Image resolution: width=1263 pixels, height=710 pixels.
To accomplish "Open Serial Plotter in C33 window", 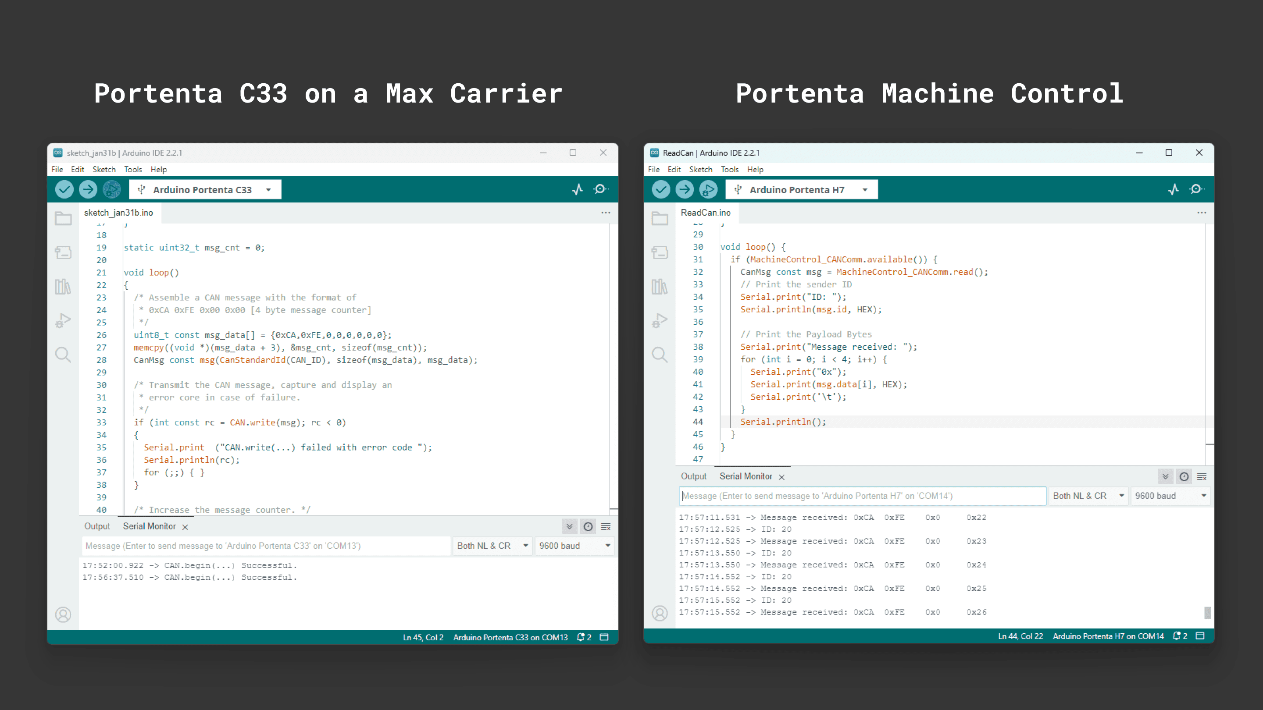I will pos(578,190).
